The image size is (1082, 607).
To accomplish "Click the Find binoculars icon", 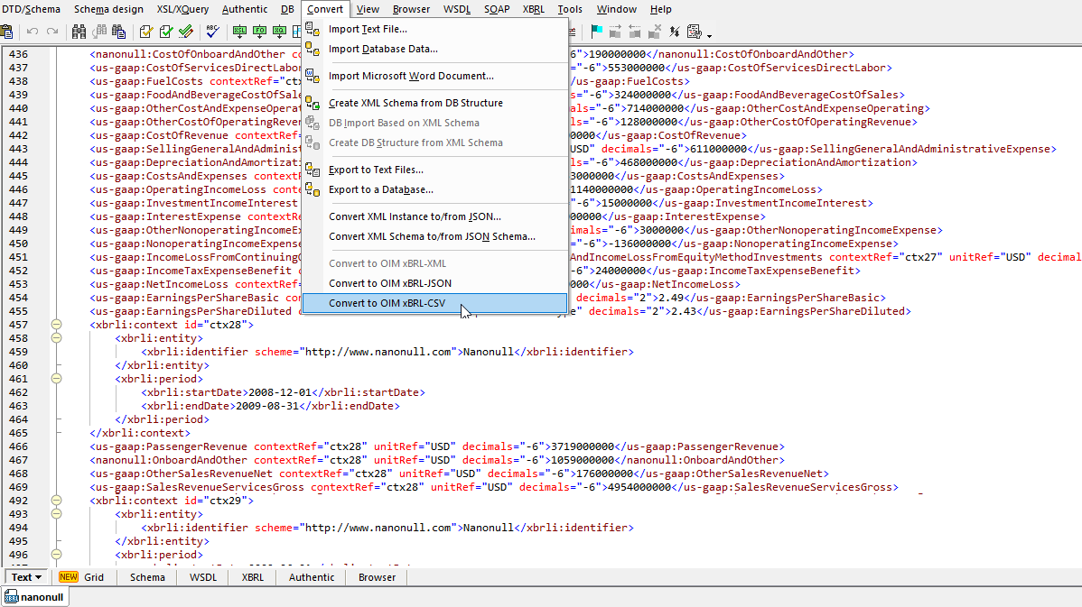I will [79, 32].
